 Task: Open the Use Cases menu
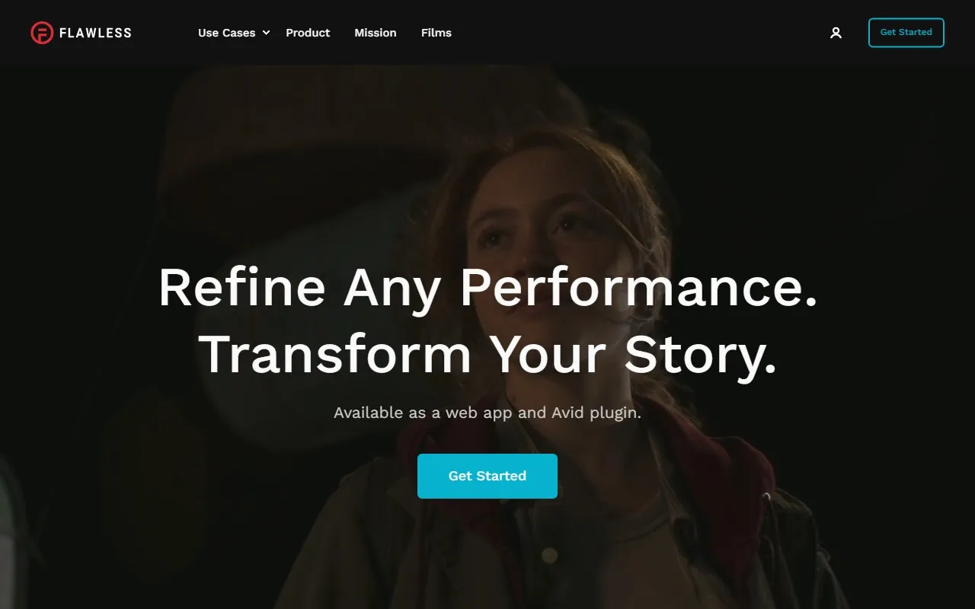[x=227, y=33]
